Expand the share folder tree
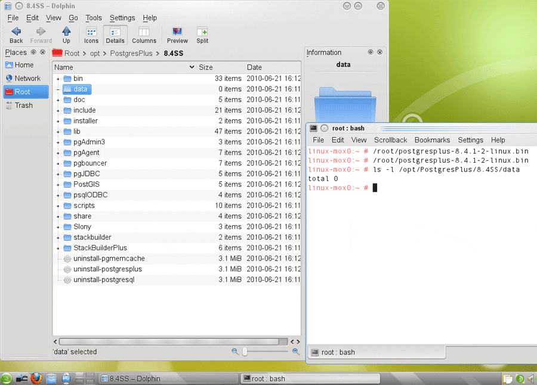This screenshot has width=537, height=385. (x=58, y=217)
